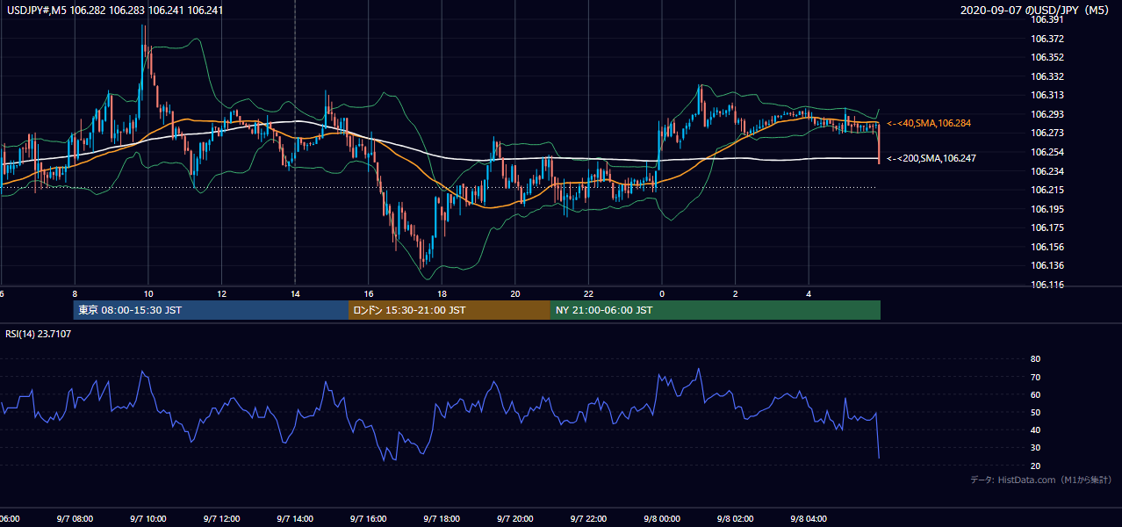Click price axis value 106.136
1122x527 pixels.
point(1047,265)
